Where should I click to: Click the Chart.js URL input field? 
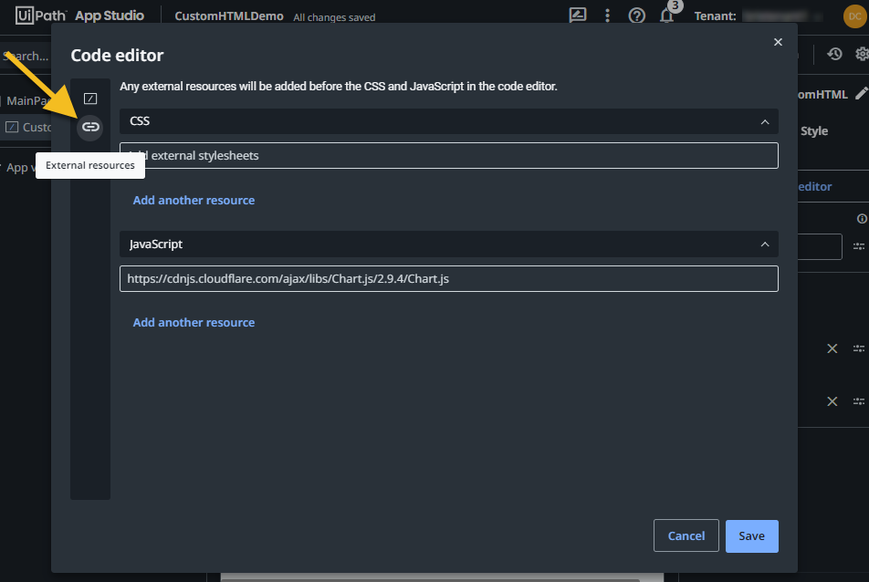pyautogui.click(x=447, y=278)
